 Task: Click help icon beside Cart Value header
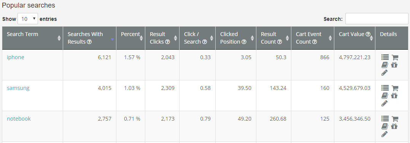pyautogui.click(x=368, y=34)
